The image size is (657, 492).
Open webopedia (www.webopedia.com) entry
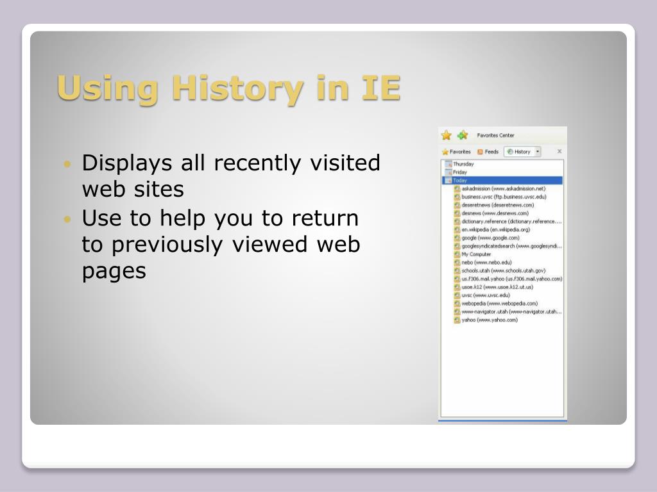point(496,303)
